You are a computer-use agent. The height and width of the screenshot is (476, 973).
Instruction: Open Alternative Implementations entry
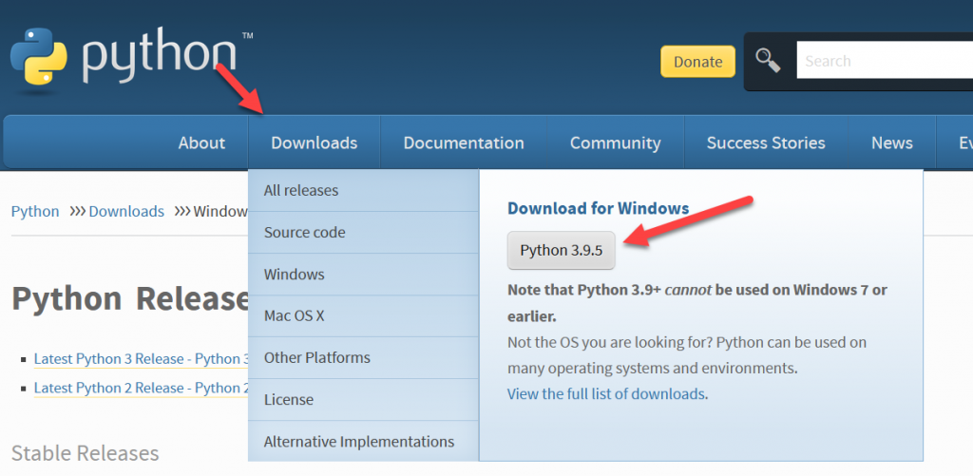[359, 442]
